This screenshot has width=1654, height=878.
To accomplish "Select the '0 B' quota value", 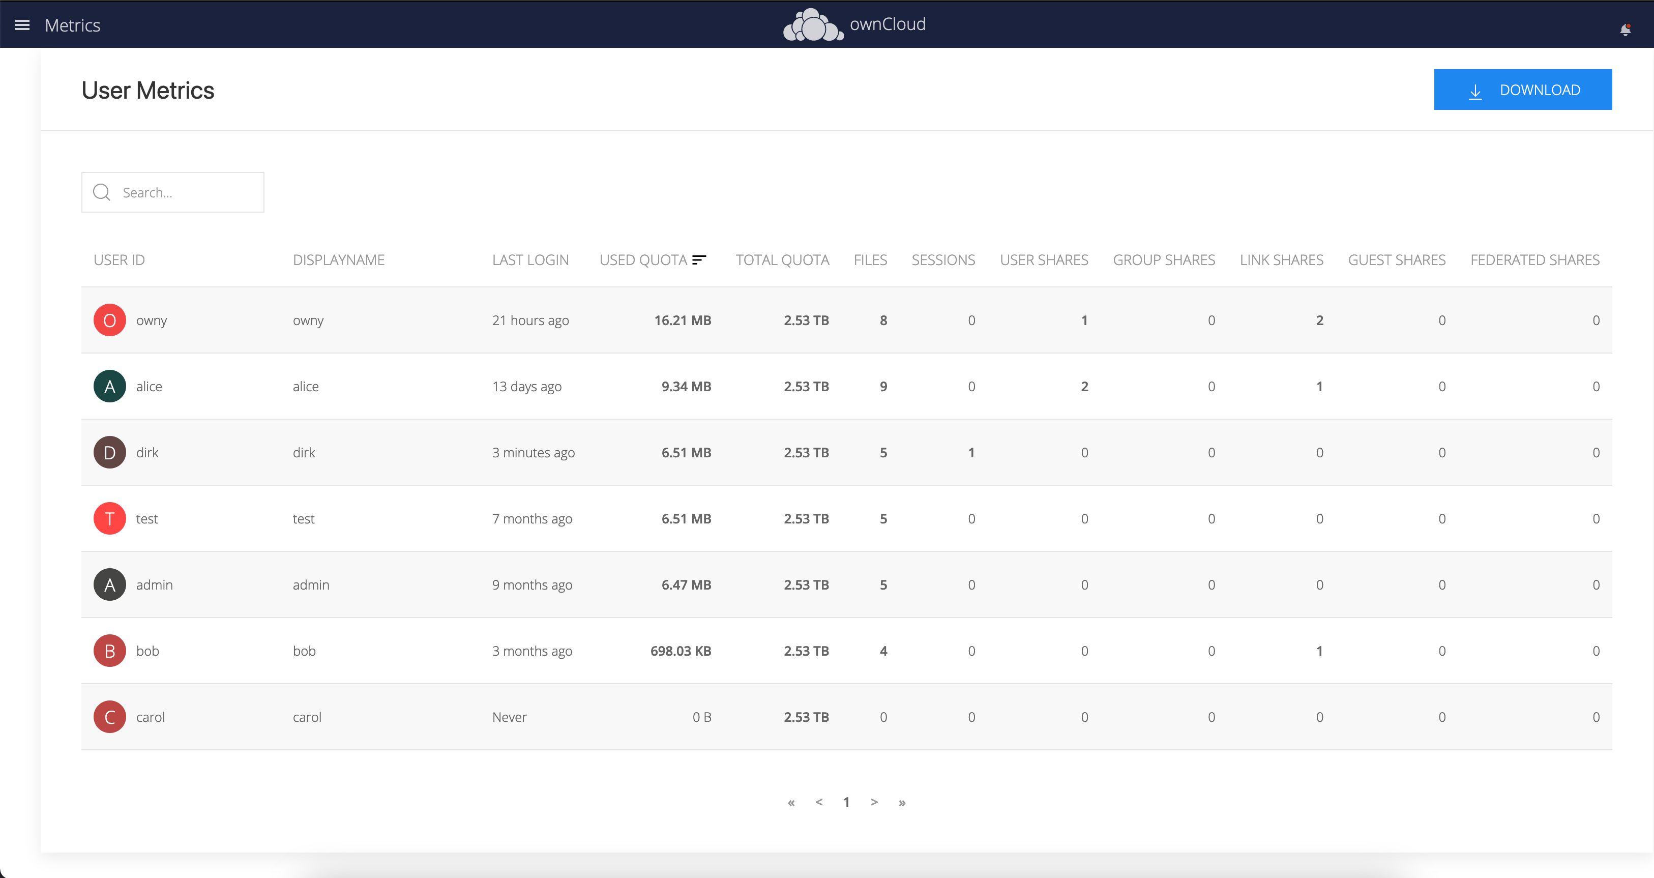I will (702, 717).
